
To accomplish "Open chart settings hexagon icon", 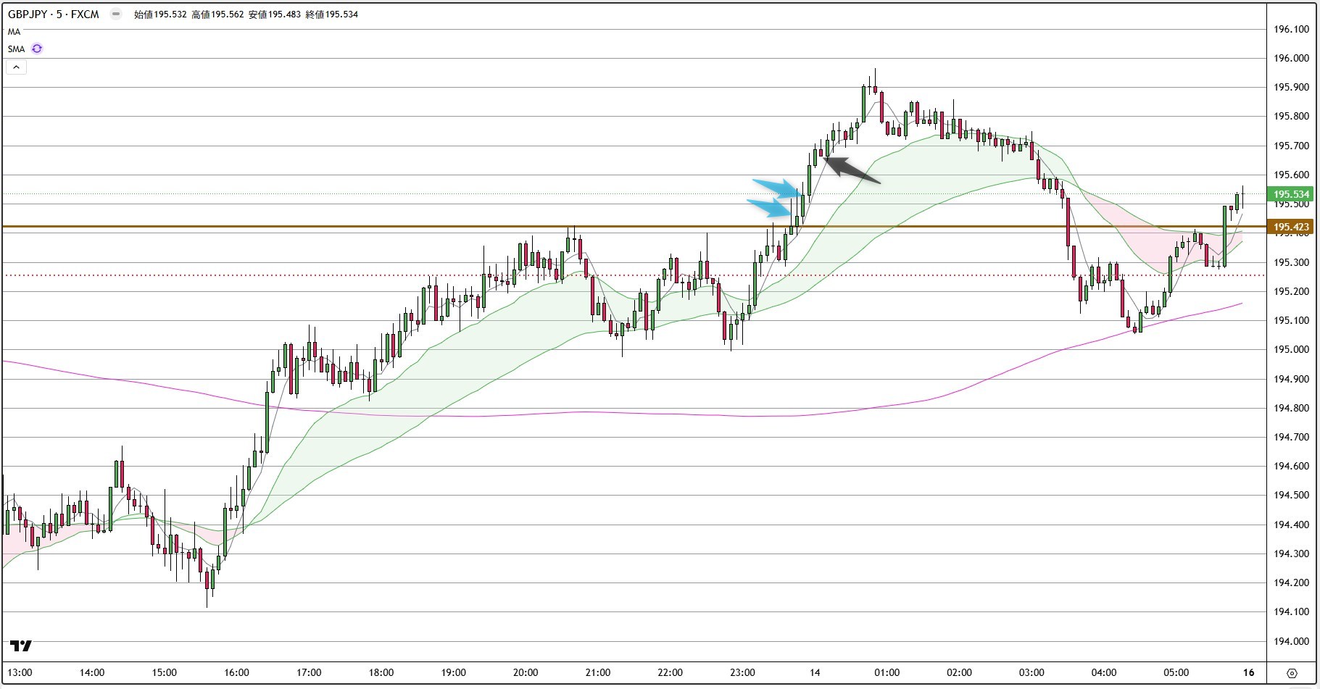I will tap(1292, 673).
